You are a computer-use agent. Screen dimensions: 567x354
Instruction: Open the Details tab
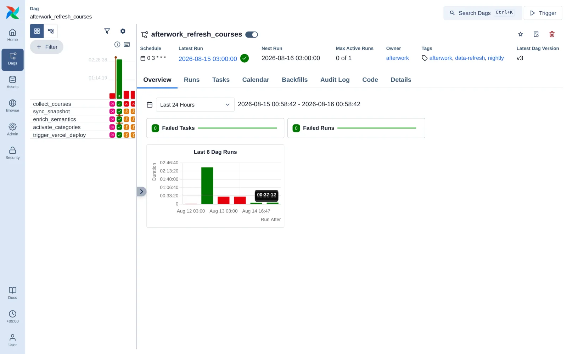(x=401, y=80)
